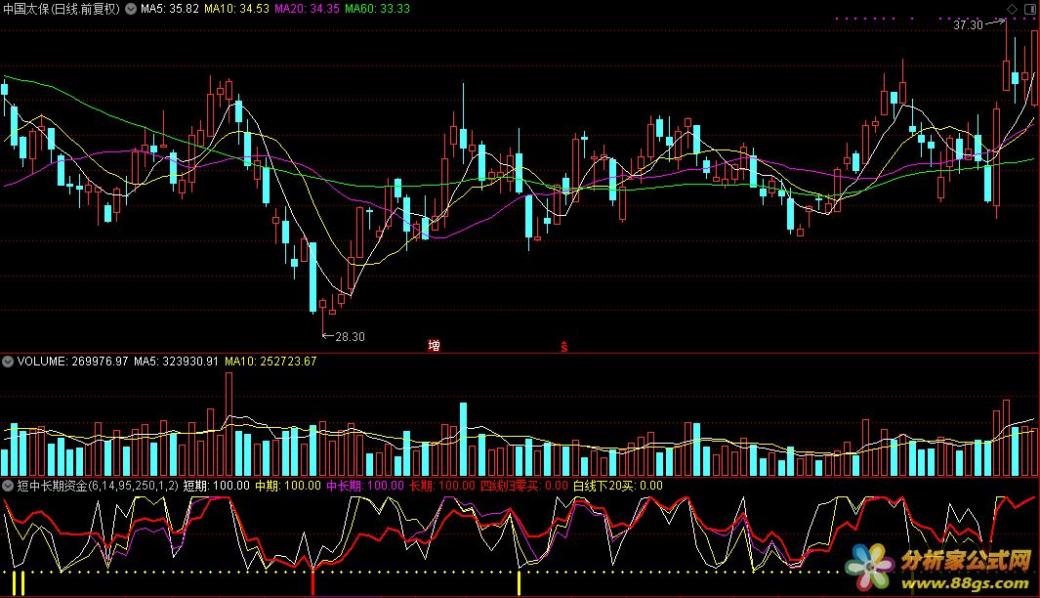Click the volume MA5: 323930.91 label
1040x598 pixels.
[x=177, y=362]
